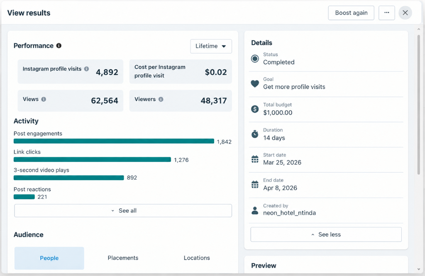
Task: Close the View results dialog
Action: tap(405, 13)
